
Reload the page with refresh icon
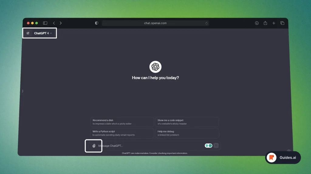(x=207, y=23)
